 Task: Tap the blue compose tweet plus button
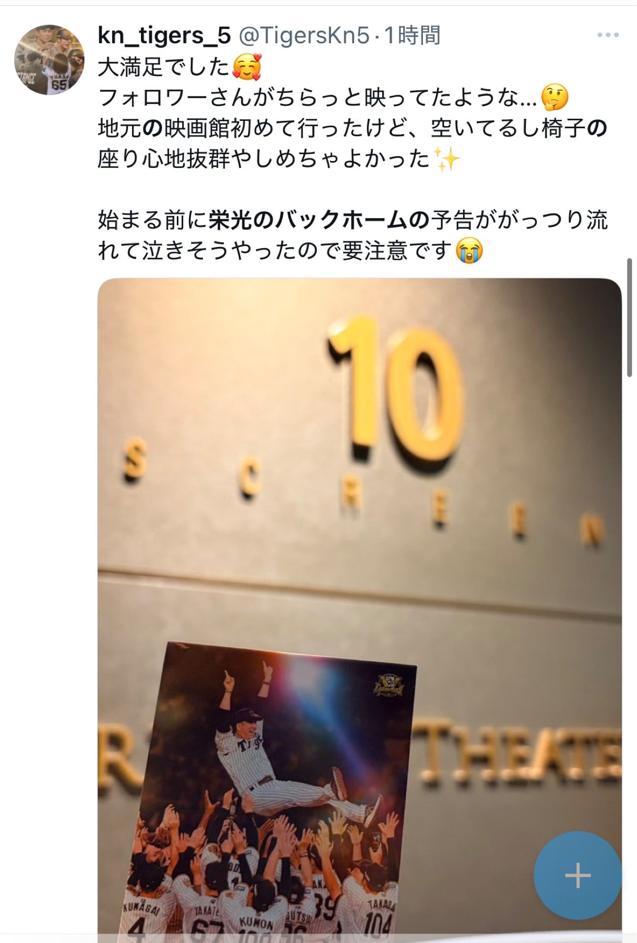[x=578, y=875]
